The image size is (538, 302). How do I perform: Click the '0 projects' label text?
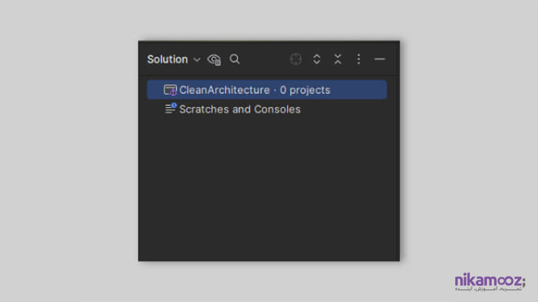pyautogui.click(x=305, y=90)
